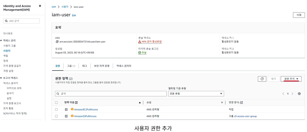Open 액세스 분석기 in sidebar
307x132 pixels.
[x=10, y=83]
